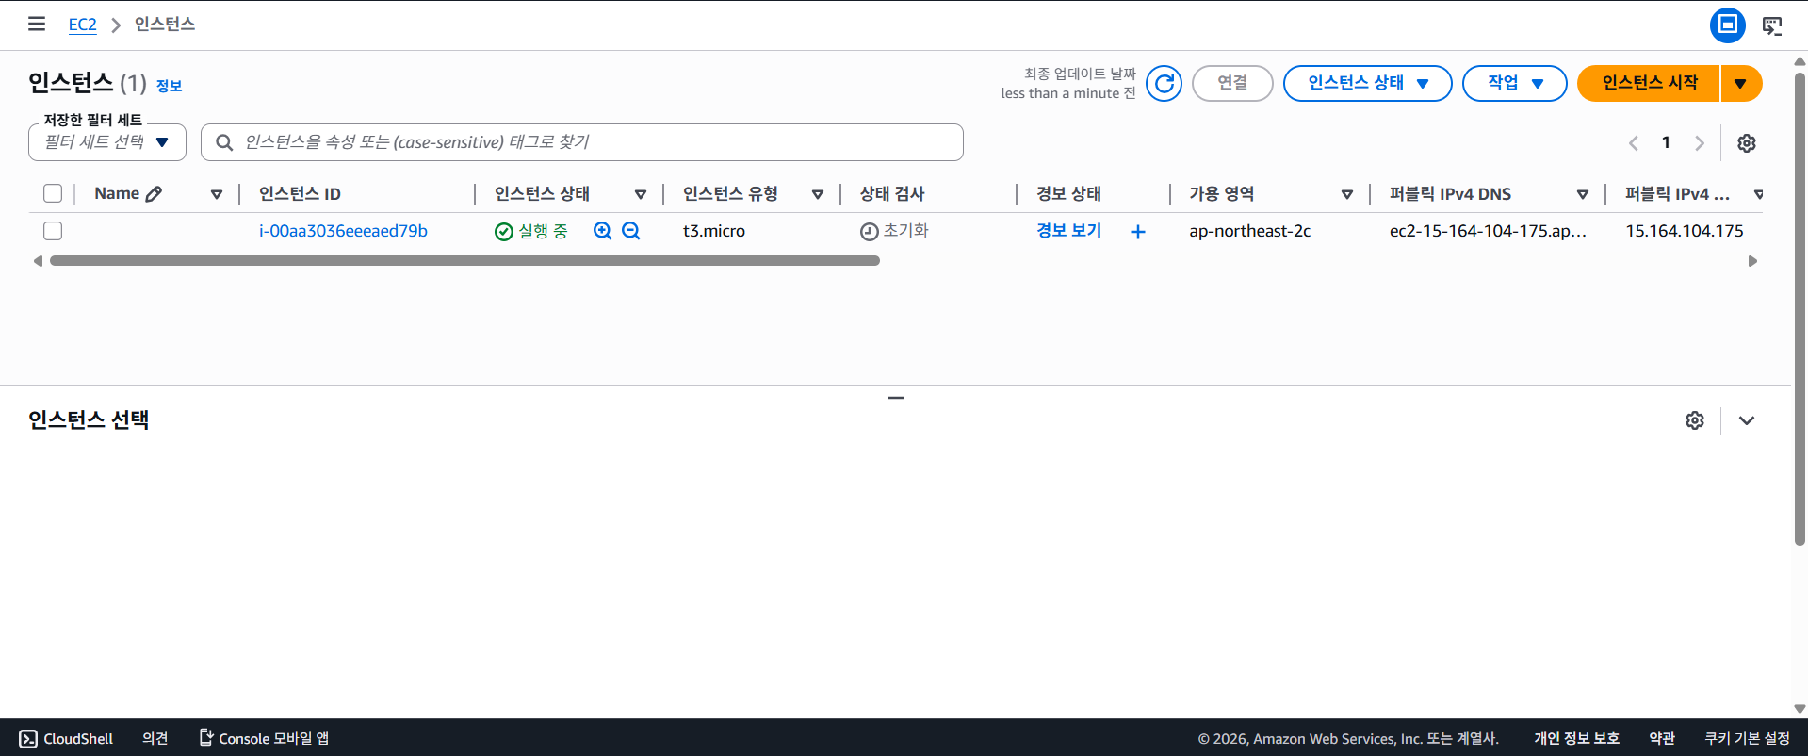Open 개인 정보 보호 footer link
The height and width of the screenshot is (756, 1808).
1576,739
